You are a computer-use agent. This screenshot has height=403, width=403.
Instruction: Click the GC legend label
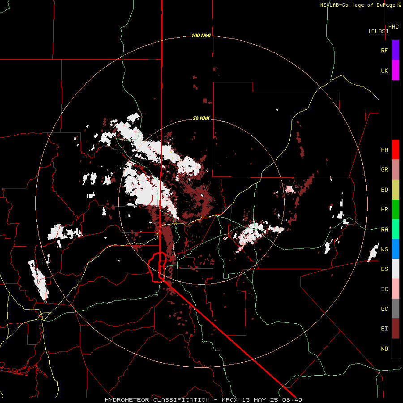coord(384,309)
